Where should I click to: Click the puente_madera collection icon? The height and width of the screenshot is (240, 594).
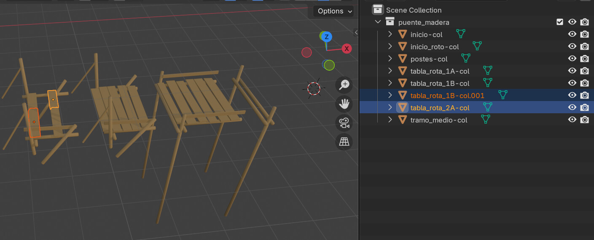390,22
